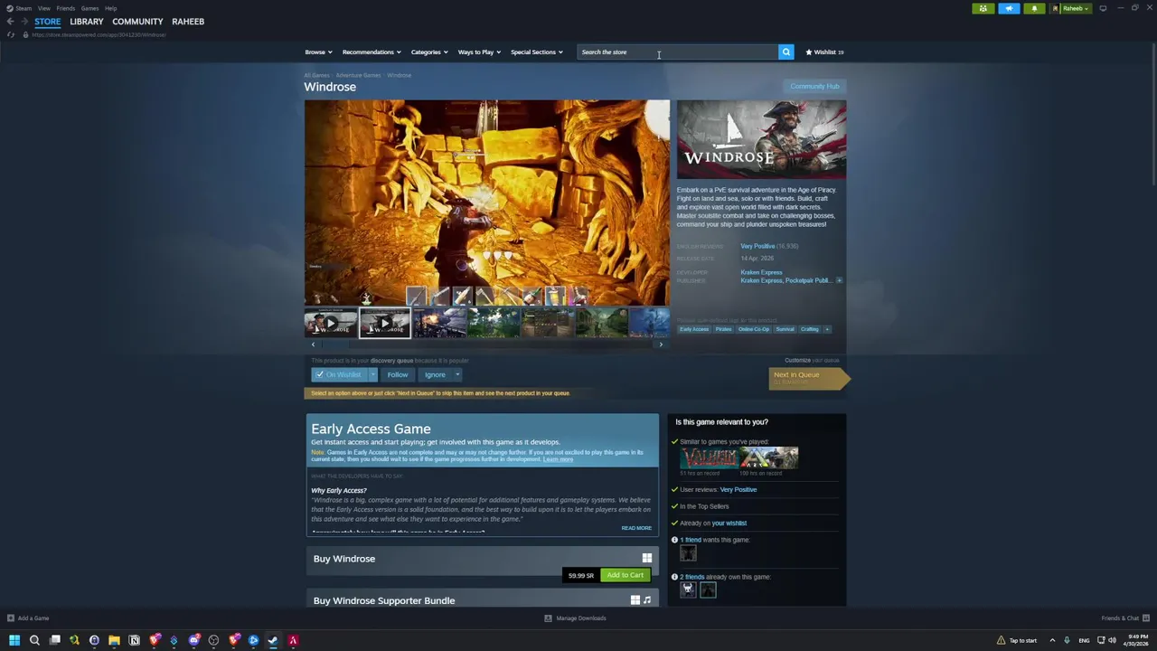This screenshot has height=651, width=1157.
Task: Click the Very Positive reviews link
Action: pyautogui.click(x=757, y=246)
